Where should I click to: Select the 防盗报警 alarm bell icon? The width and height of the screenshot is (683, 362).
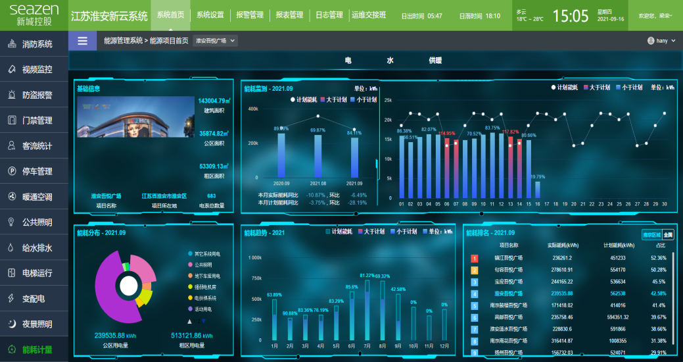click(11, 95)
